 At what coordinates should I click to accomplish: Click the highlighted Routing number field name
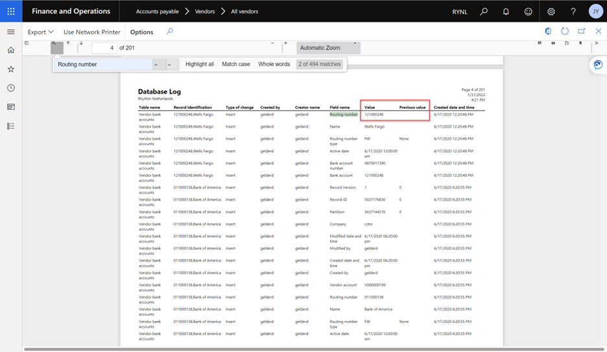point(343,115)
